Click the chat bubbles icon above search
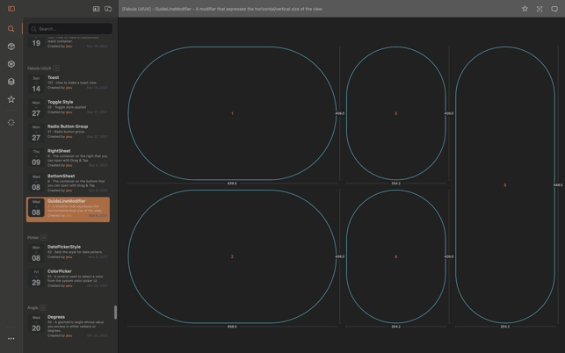 click(x=108, y=9)
